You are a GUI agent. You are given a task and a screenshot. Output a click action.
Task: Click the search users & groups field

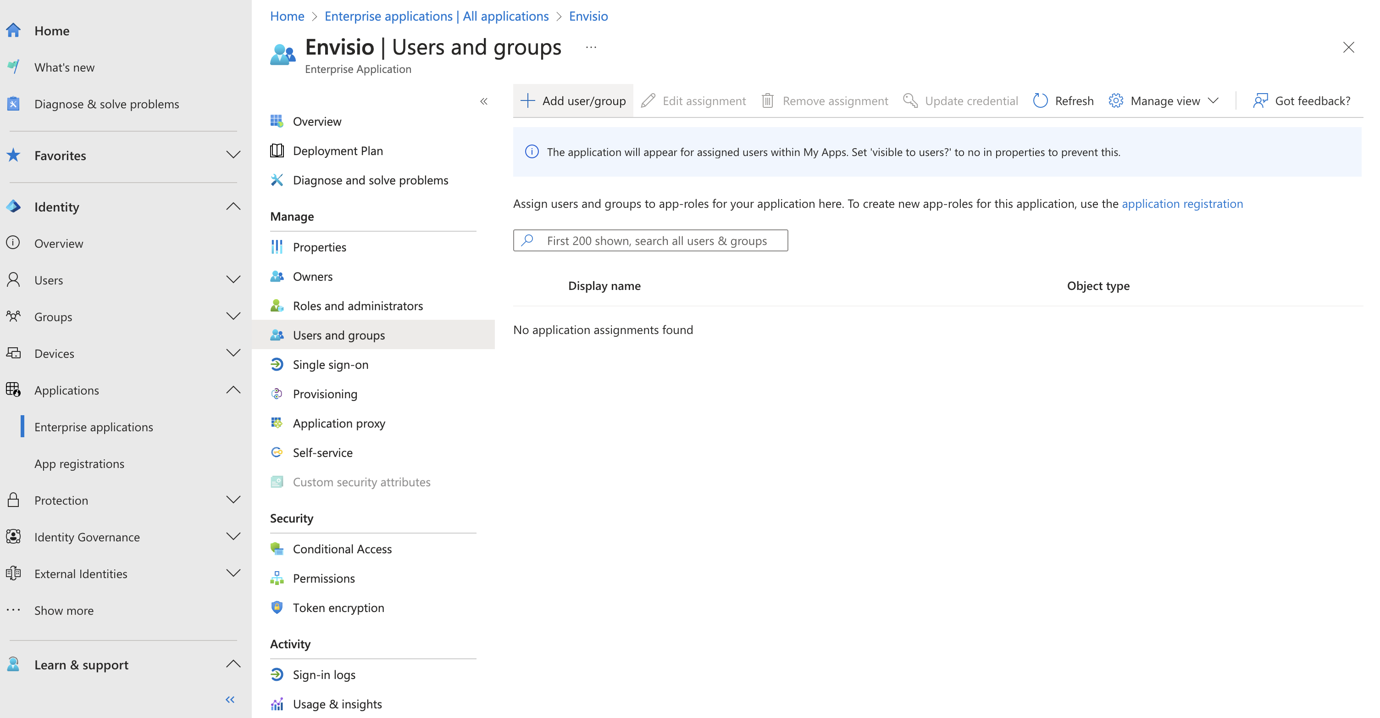pos(650,240)
